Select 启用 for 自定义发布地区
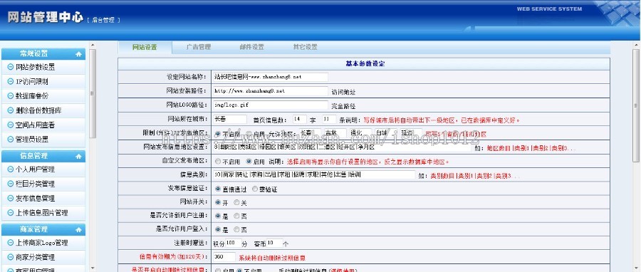 tap(249, 162)
